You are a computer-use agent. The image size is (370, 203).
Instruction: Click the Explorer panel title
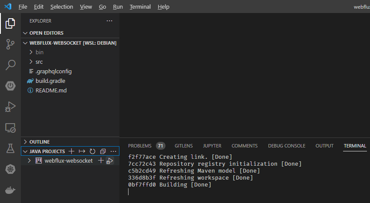[40, 21]
